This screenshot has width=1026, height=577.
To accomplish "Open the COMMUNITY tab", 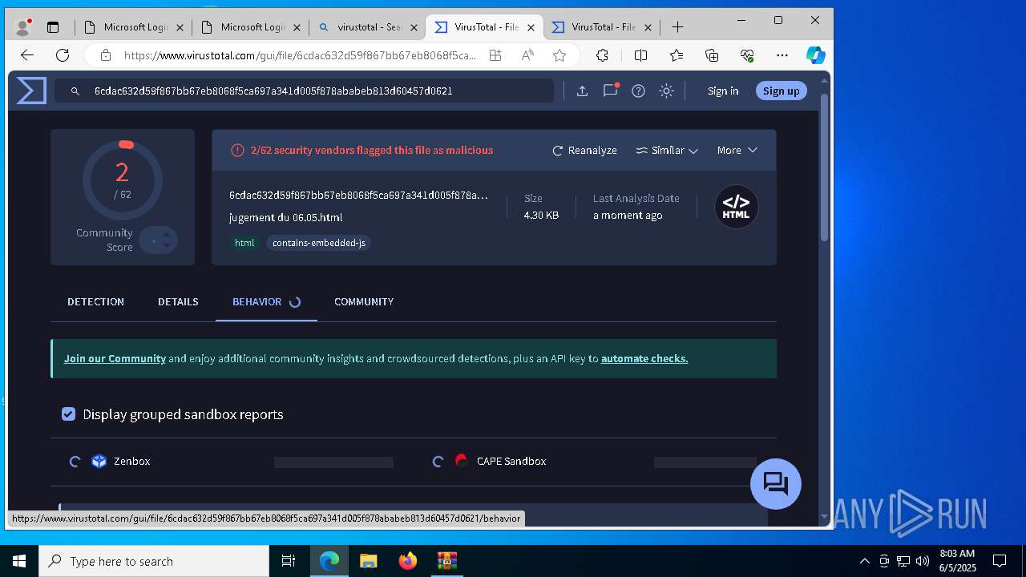I will pyautogui.click(x=364, y=302).
